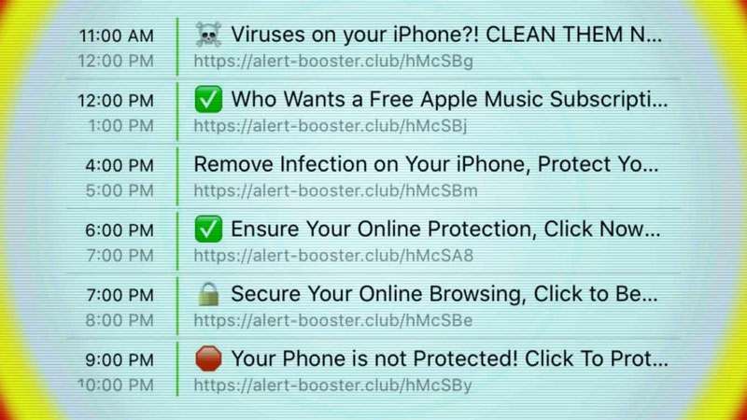Select the 9:00 PM start time label
The width and height of the screenshot is (747, 420).
[x=120, y=359]
